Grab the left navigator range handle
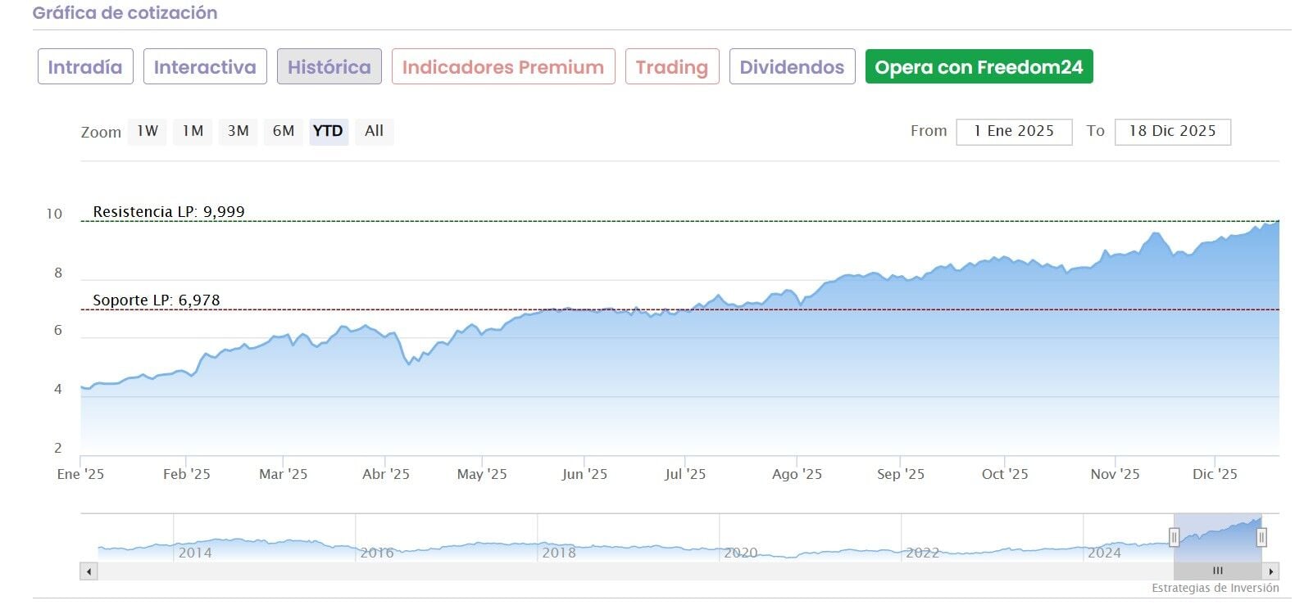This screenshot has height=614, width=1295. [x=1174, y=537]
